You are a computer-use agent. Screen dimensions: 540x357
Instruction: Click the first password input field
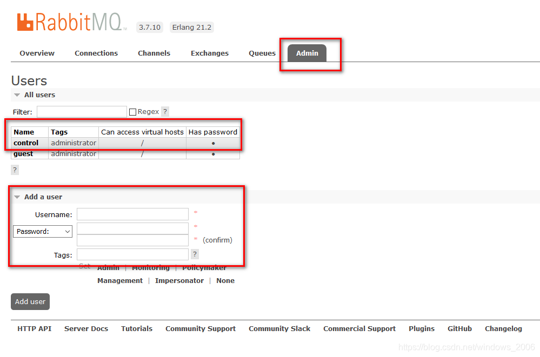point(132,228)
